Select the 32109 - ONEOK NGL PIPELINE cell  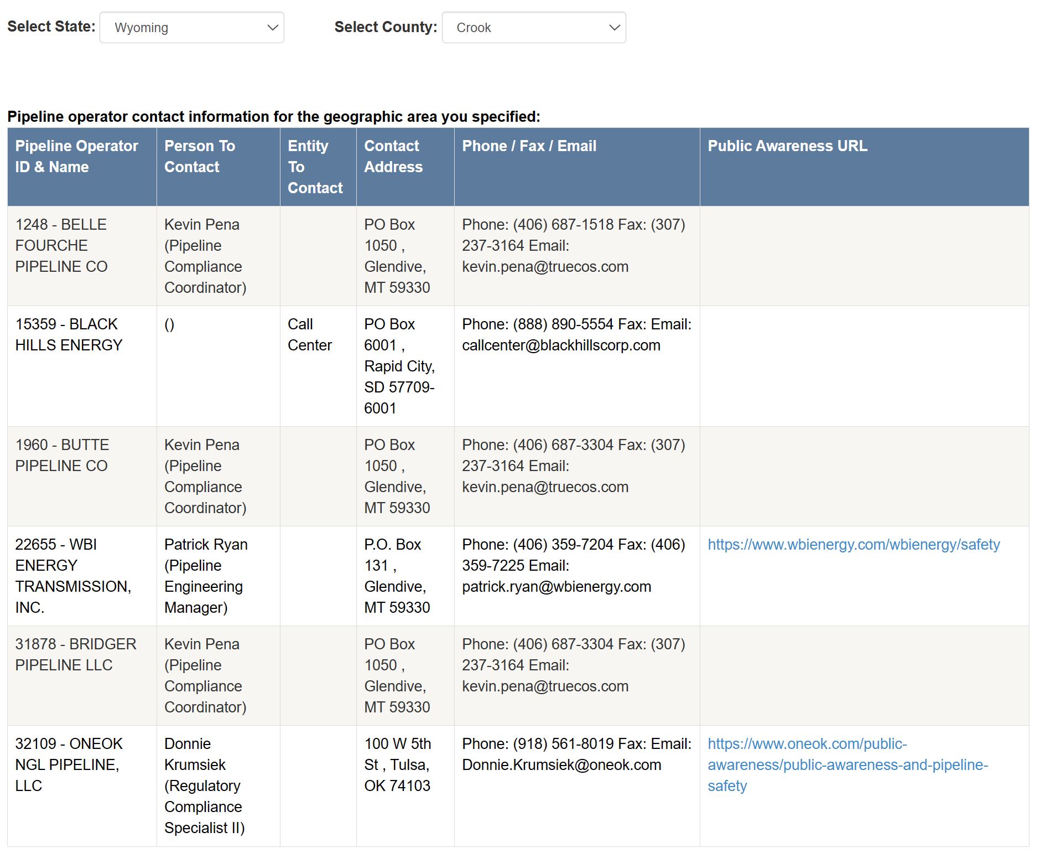82,786
